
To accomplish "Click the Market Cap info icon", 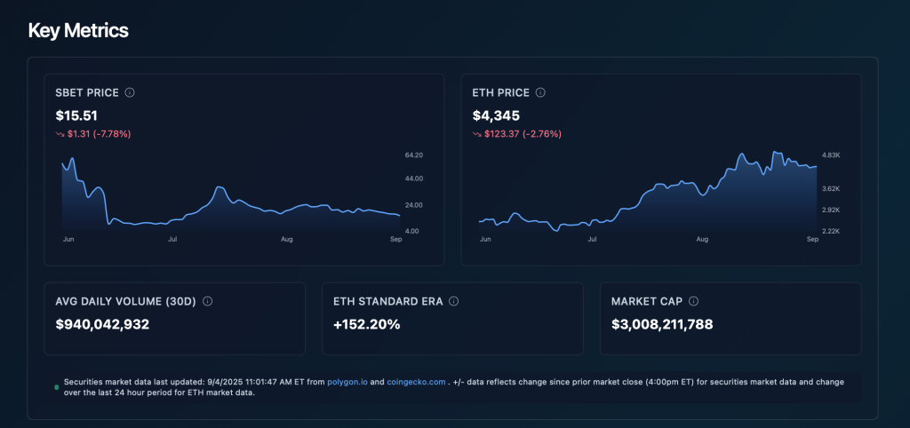I will click(693, 301).
